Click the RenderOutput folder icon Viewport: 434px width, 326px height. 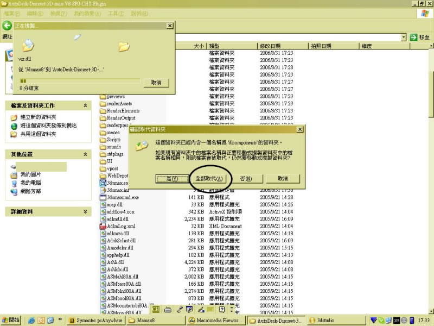click(x=103, y=118)
